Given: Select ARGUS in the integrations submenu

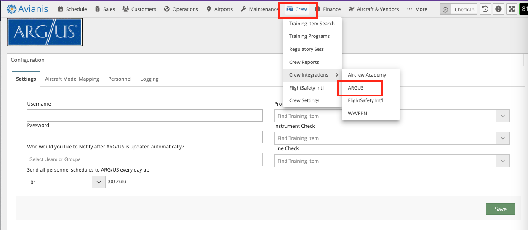Looking at the screenshot, I should (355, 88).
